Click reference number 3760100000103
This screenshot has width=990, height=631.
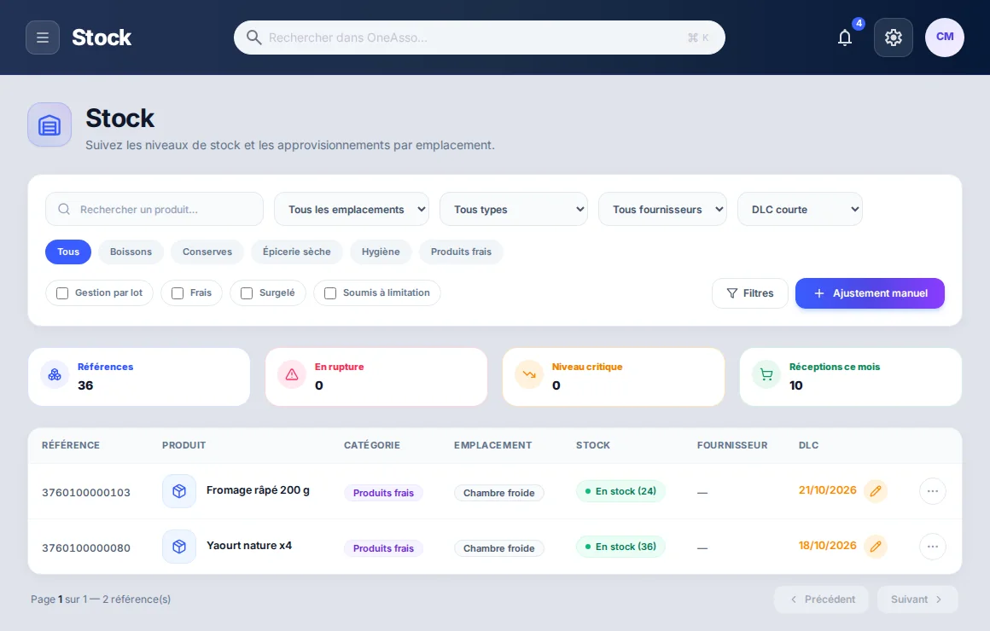(x=86, y=493)
